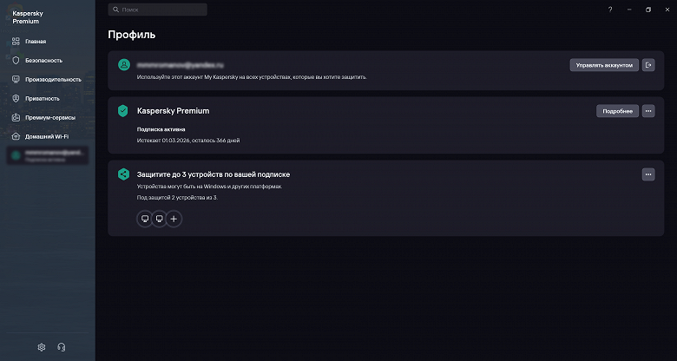The height and width of the screenshot is (361, 677).
Task: Select the second protected device icon
Action: click(x=159, y=219)
